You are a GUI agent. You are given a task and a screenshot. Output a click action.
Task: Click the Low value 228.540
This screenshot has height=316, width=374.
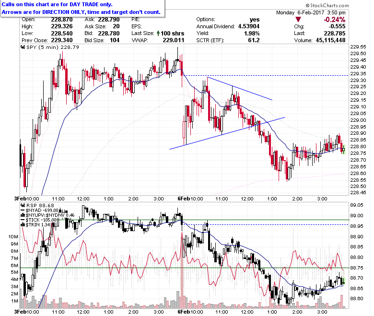62,33
